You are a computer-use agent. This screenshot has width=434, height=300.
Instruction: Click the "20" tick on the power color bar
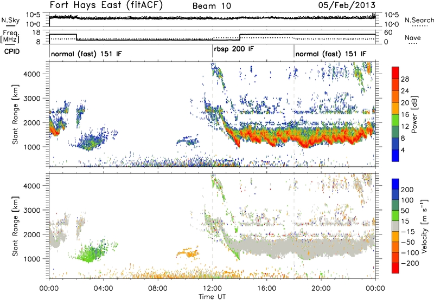pyautogui.click(x=405, y=103)
